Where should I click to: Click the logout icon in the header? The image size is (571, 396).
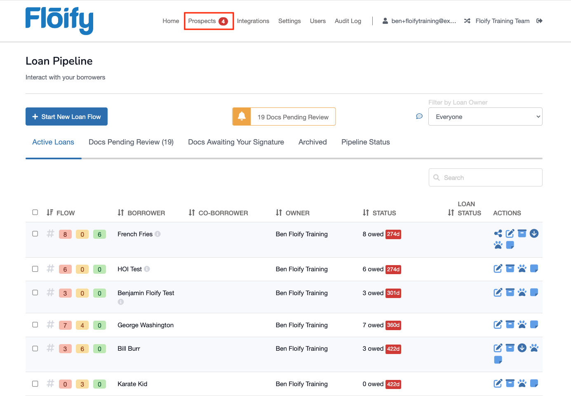tap(539, 21)
